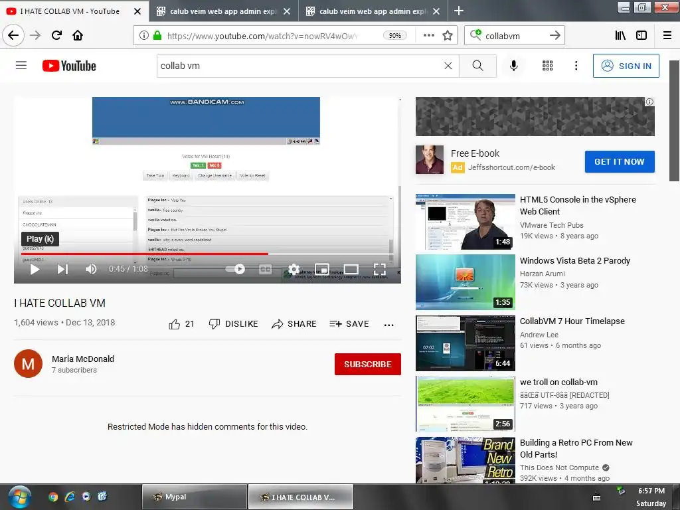This screenshot has width=680, height=510.
Task: Toggle the browser sidebar view
Action: 641,36
